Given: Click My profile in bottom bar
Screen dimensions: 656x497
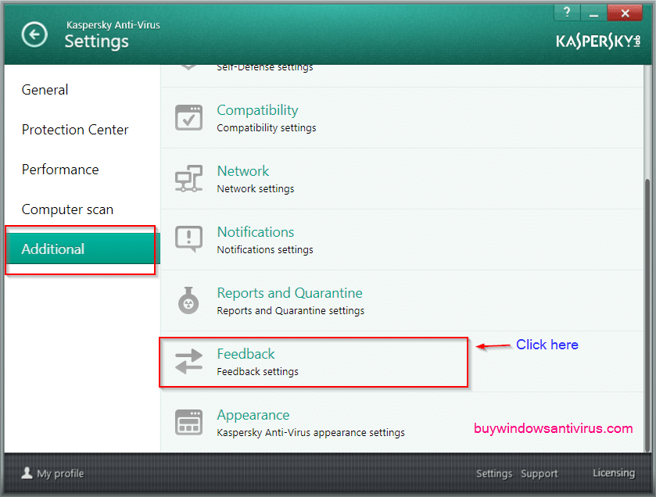Looking at the screenshot, I should point(52,474).
